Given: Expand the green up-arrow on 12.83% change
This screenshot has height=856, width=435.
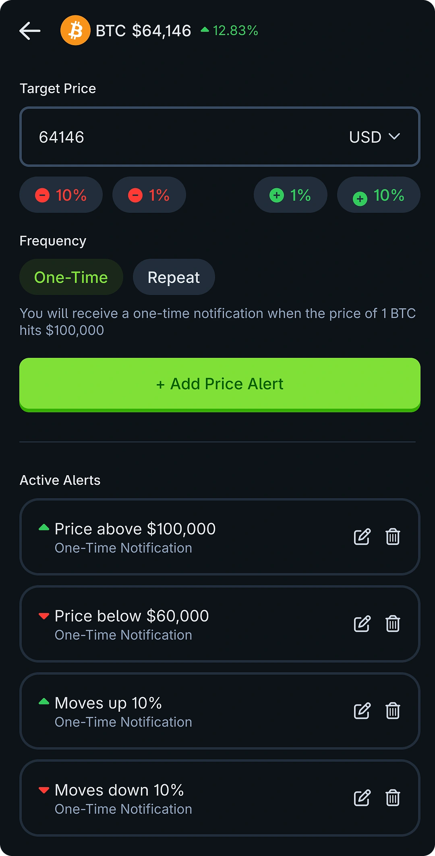Looking at the screenshot, I should [x=205, y=29].
